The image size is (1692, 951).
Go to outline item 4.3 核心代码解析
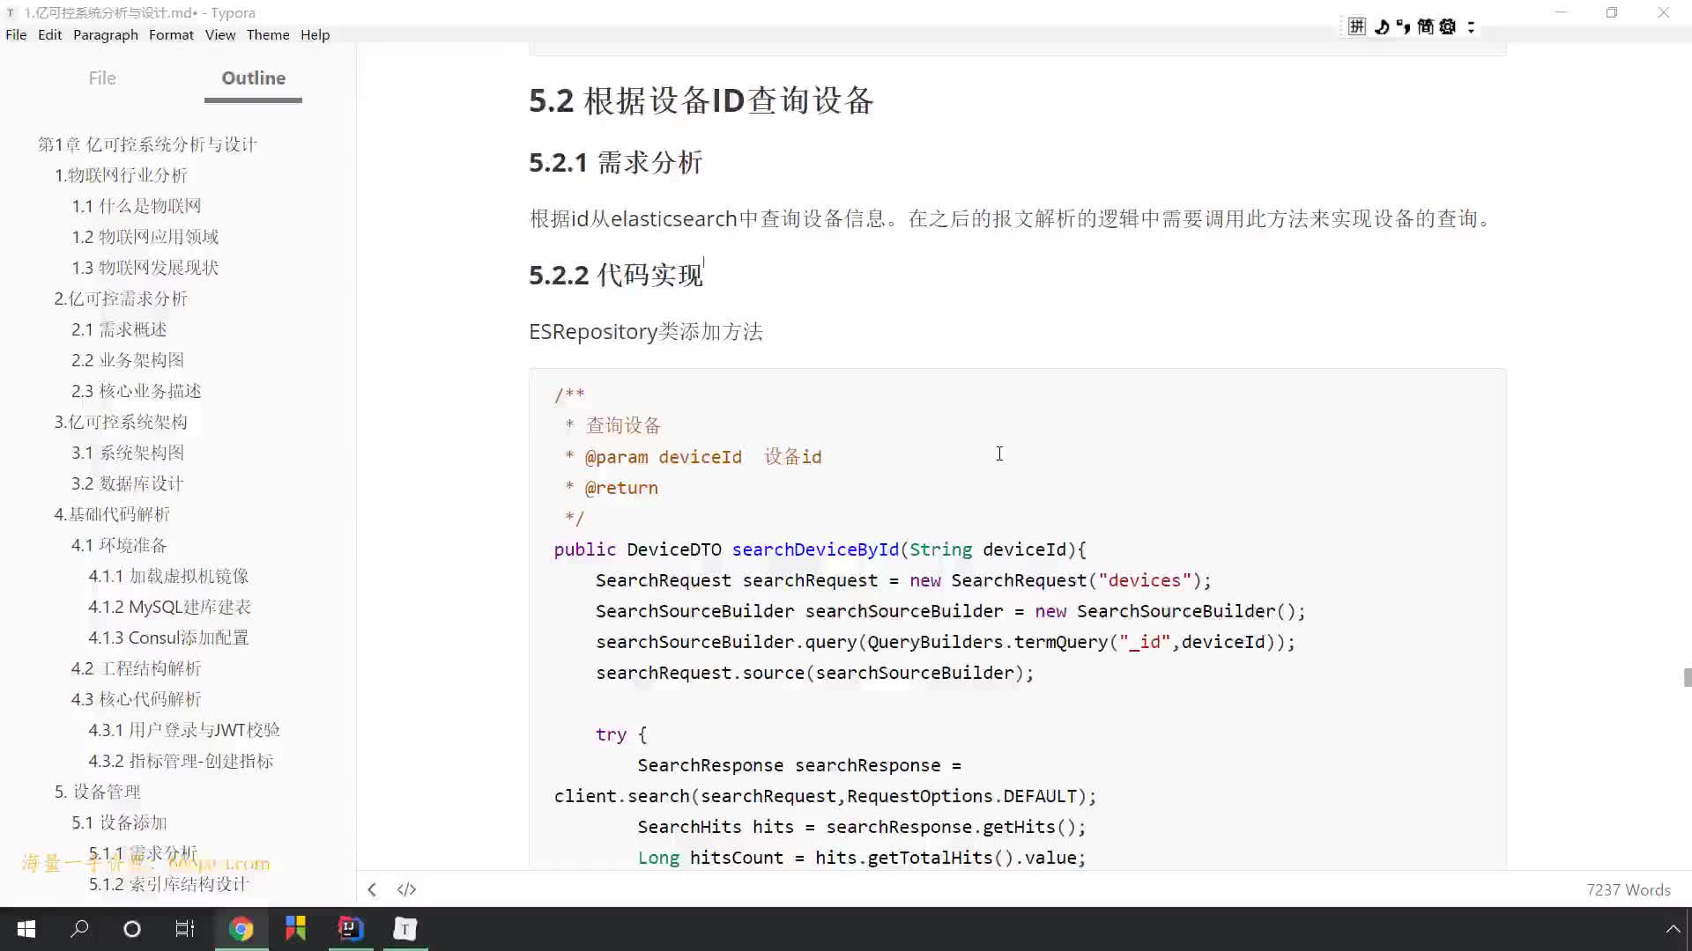(137, 699)
